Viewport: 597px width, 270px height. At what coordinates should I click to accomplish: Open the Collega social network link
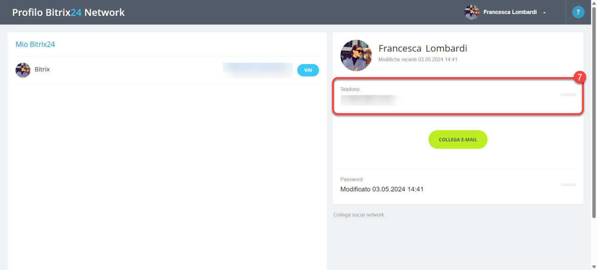(359, 215)
